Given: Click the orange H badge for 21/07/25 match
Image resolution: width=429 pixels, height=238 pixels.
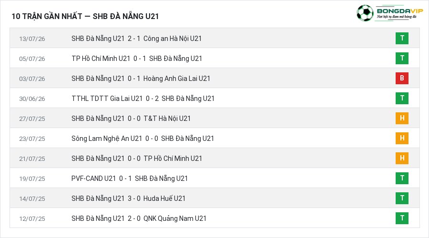Looking at the screenshot, I should [402, 158].
